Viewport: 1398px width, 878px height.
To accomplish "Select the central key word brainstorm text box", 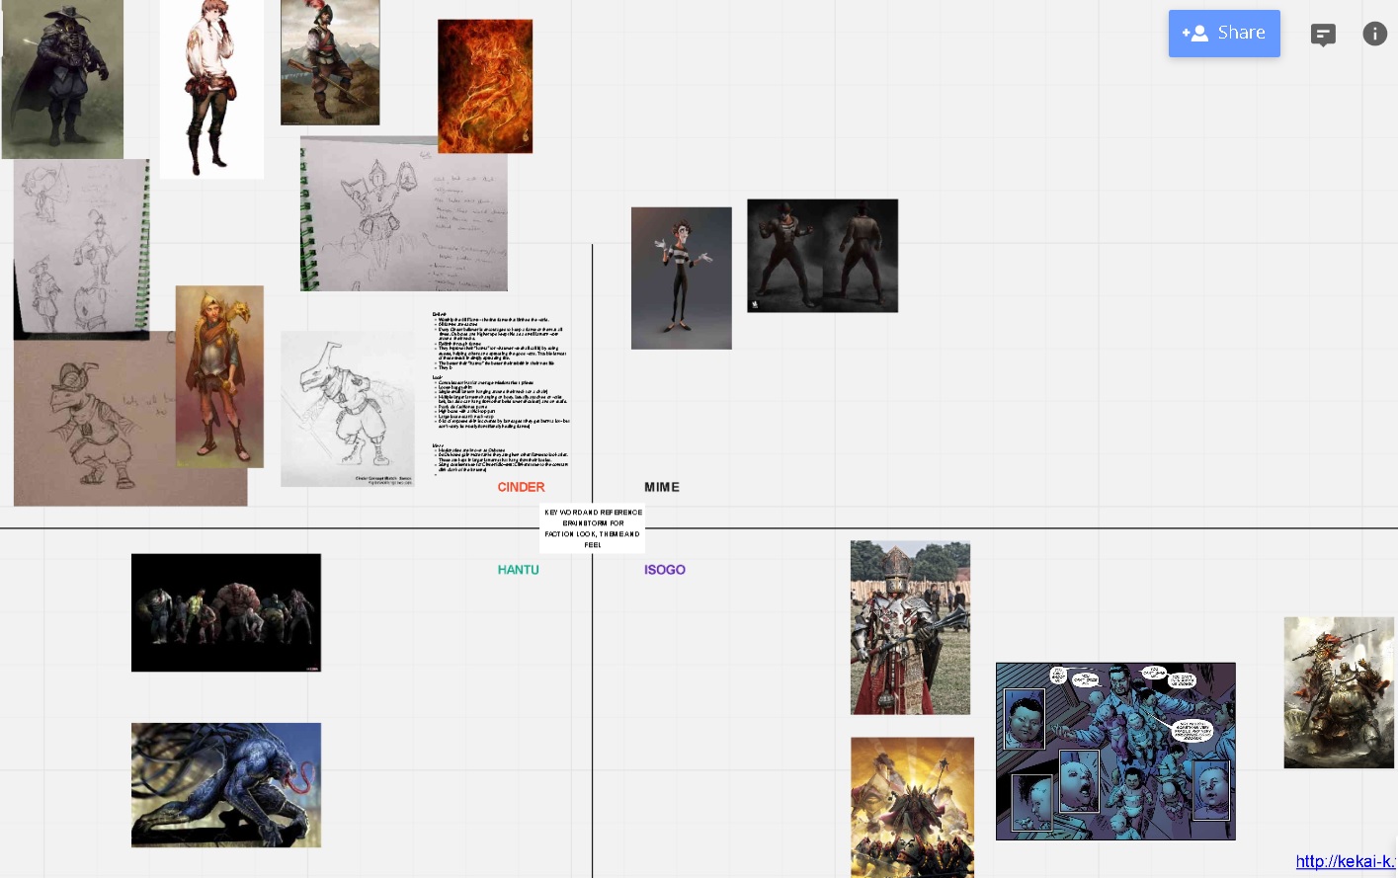I will [x=593, y=527].
